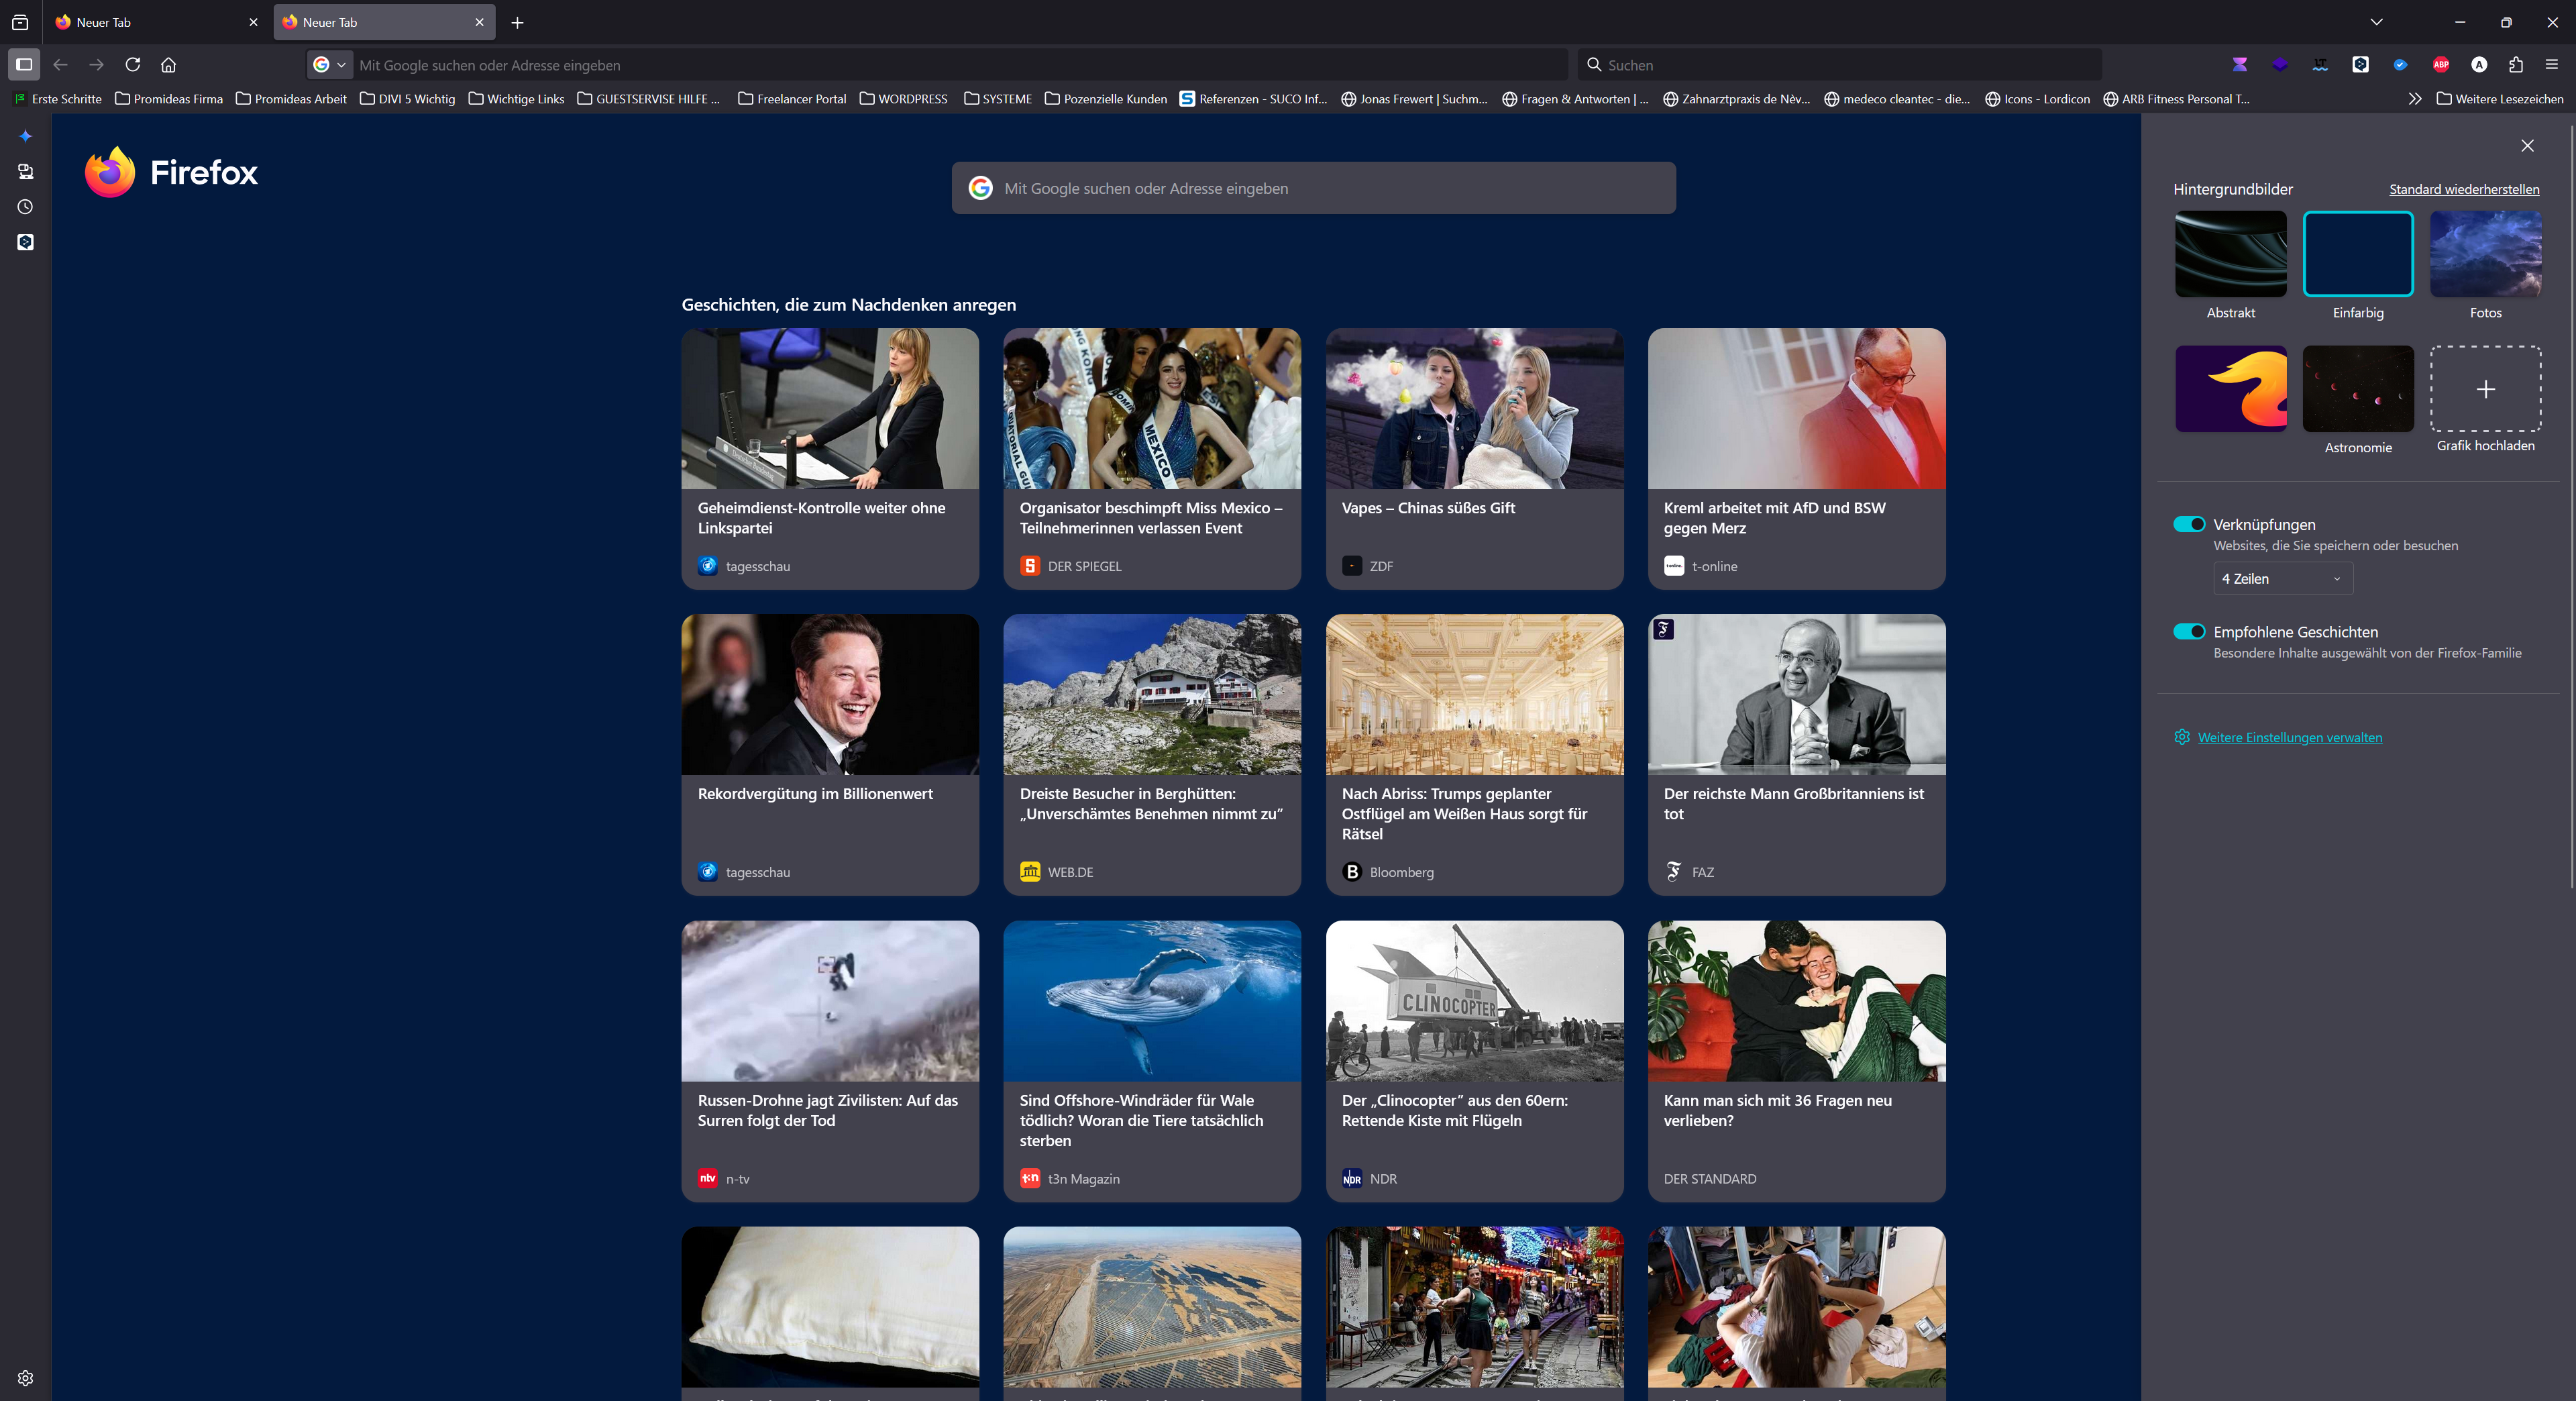Show more bookmarks with the double chevron
Image resolution: width=2576 pixels, height=1401 pixels.
(x=2415, y=99)
